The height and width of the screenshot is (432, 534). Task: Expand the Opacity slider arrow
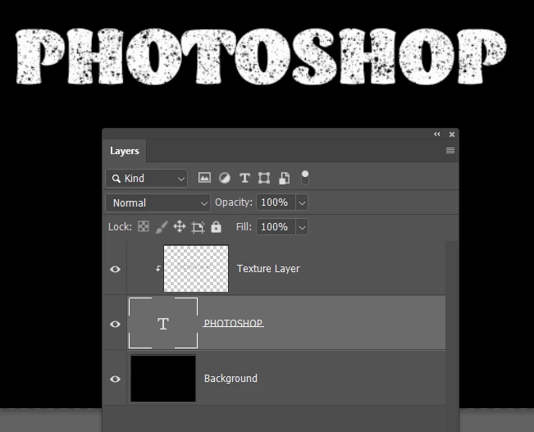point(302,203)
